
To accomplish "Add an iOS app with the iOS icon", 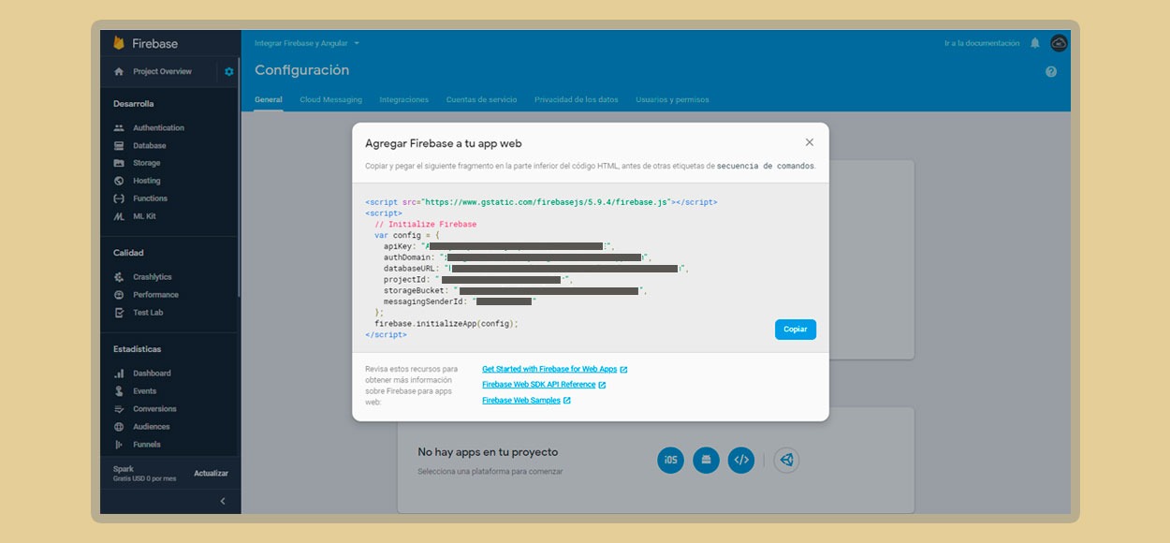I will [670, 460].
